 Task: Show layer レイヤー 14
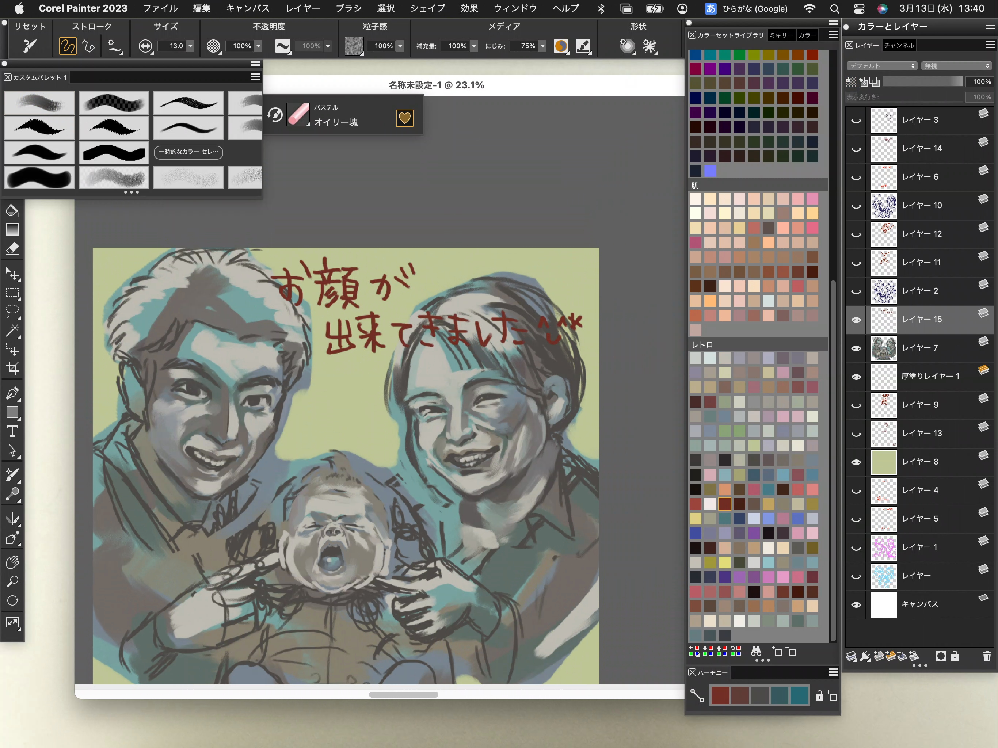[856, 149]
